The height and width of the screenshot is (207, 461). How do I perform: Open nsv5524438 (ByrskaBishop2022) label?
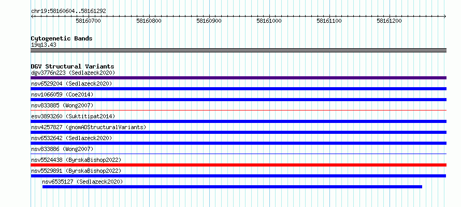click(76, 160)
